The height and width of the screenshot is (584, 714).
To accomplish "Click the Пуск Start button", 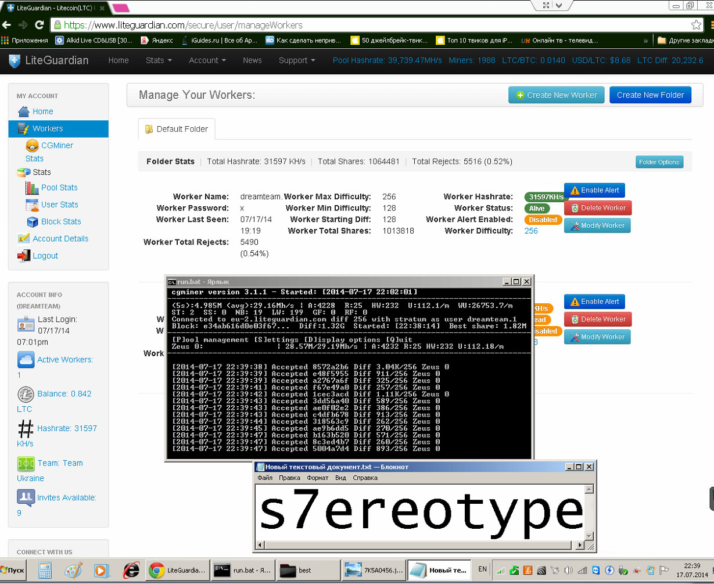I will tap(13, 571).
